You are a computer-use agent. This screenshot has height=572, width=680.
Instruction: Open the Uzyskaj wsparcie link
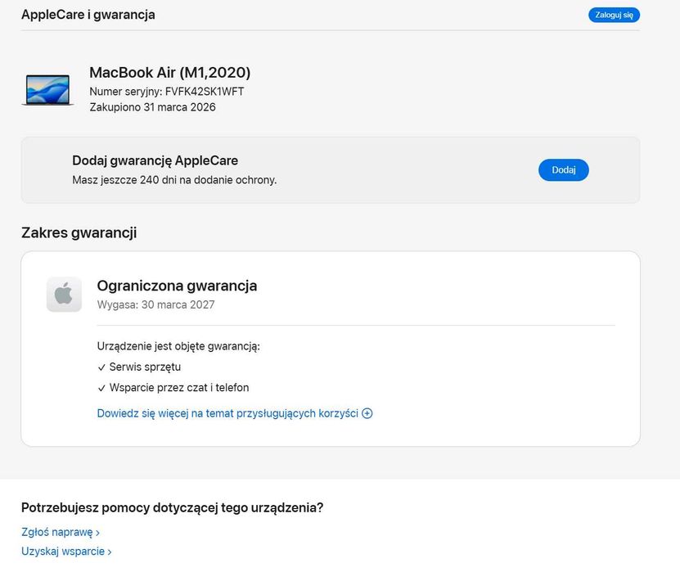tap(66, 552)
